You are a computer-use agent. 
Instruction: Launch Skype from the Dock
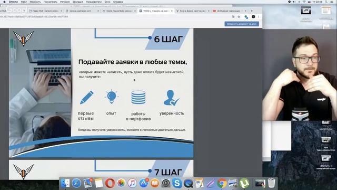(177, 183)
